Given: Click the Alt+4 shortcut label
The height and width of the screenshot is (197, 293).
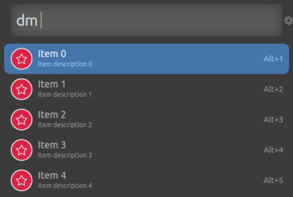Looking at the screenshot, I should tap(273, 150).
